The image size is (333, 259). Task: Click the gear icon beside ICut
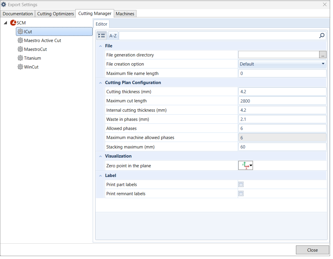(x=20, y=32)
